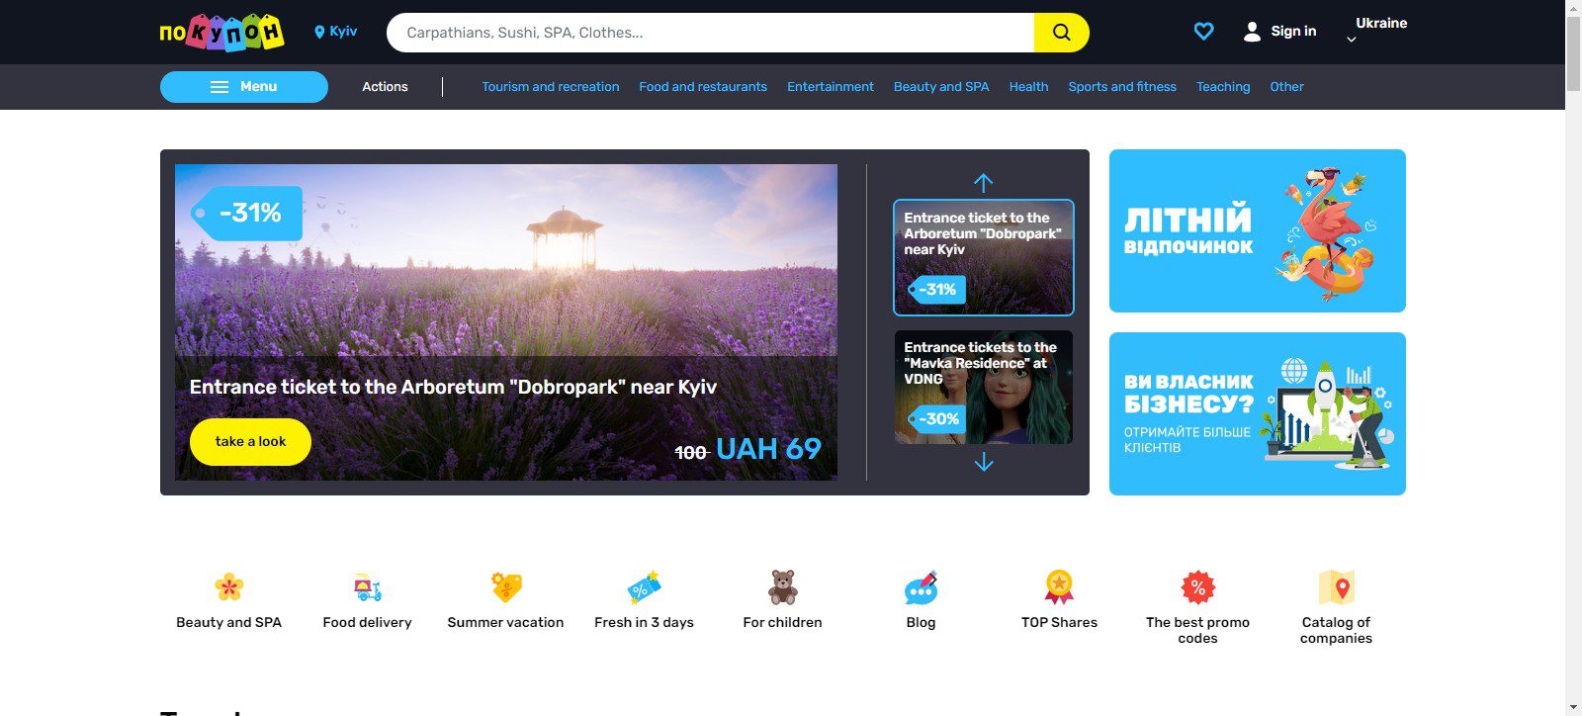Click Sign in link
The width and height of the screenshot is (1582, 716).
pyautogui.click(x=1280, y=32)
